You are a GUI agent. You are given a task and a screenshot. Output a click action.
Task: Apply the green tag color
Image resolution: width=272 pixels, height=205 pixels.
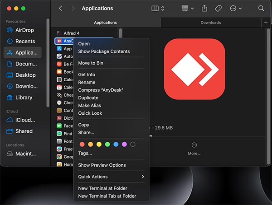pos(107,144)
